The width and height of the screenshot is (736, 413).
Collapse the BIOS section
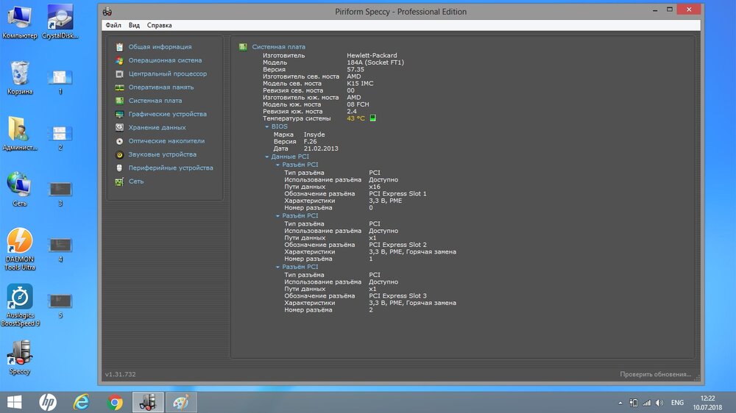coord(267,126)
